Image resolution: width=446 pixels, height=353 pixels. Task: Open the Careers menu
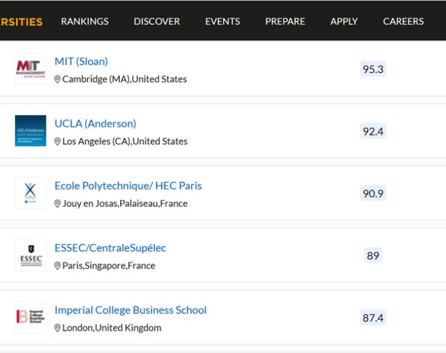click(403, 21)
